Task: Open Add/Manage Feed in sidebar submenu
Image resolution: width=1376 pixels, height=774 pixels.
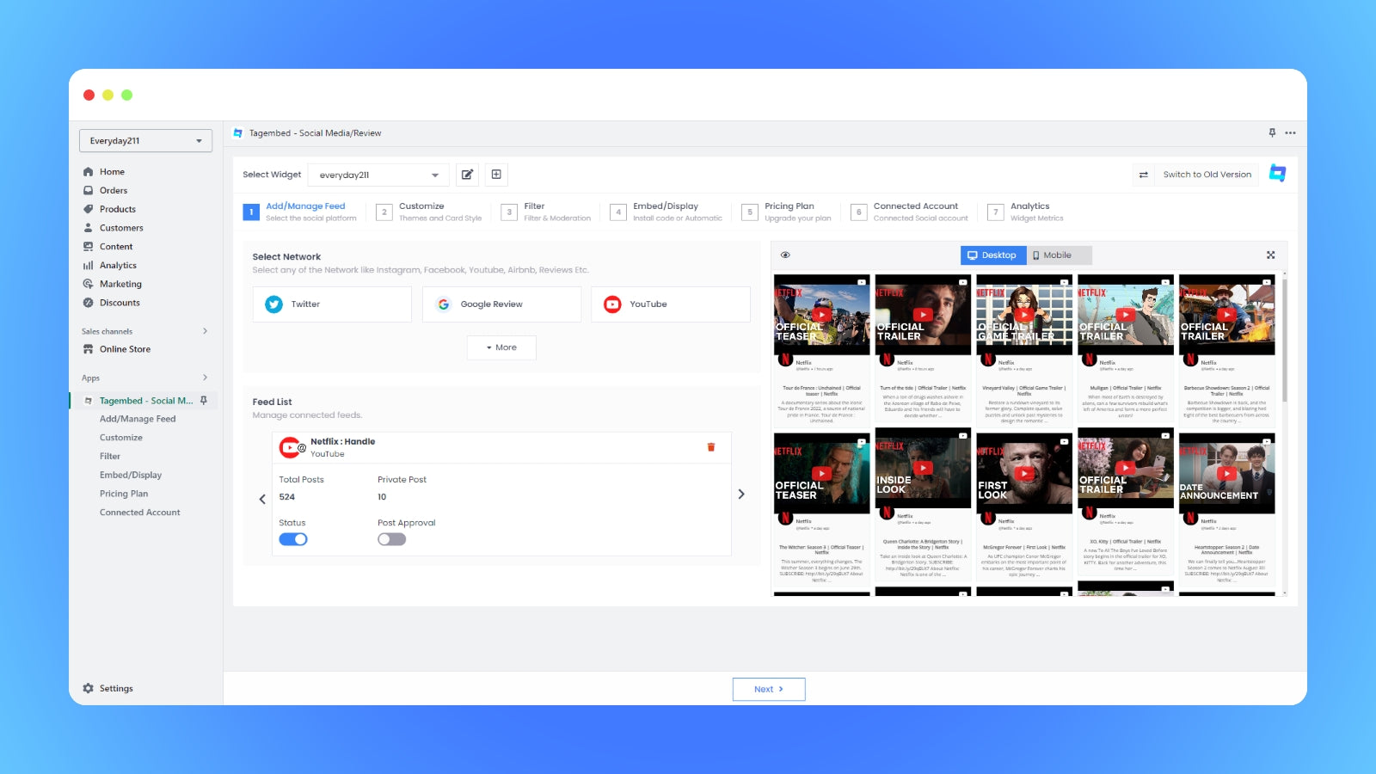Action: click(x=138, y=419)
